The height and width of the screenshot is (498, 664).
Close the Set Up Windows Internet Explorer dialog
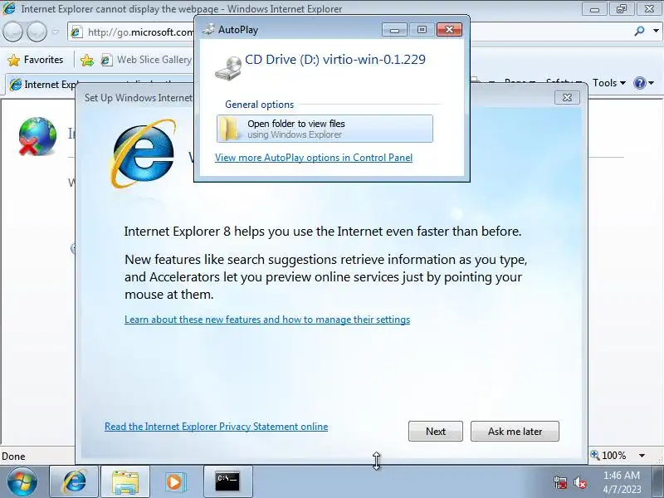(567, 98)
